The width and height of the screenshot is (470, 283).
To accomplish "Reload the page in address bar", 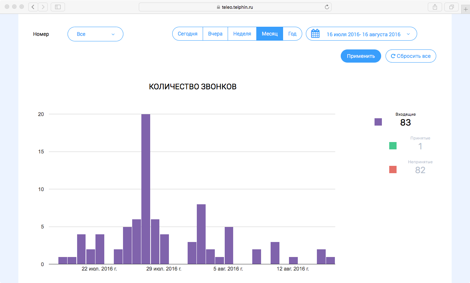I will click(327, 7).
